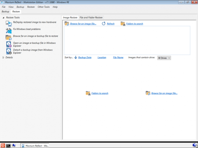Click top Browse for an image file link

click(x=83, y=24)
